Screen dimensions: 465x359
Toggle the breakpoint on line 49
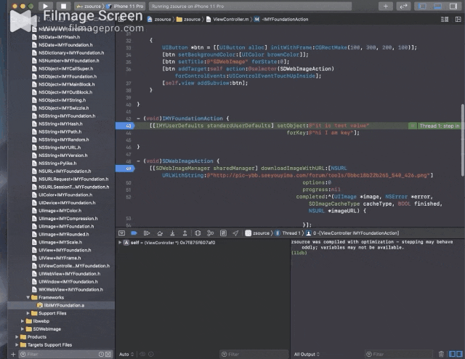pos(125,169)
